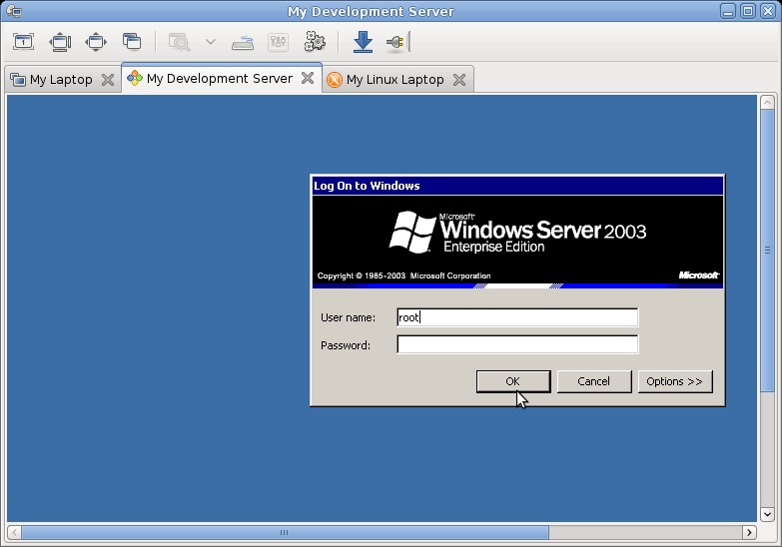Click the fit-to-window toolbar icon

pyautogui.click(x=60, y=42)
